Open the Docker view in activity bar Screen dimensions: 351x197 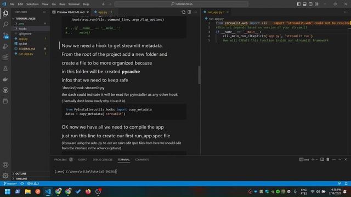click(x=5, y=79)
